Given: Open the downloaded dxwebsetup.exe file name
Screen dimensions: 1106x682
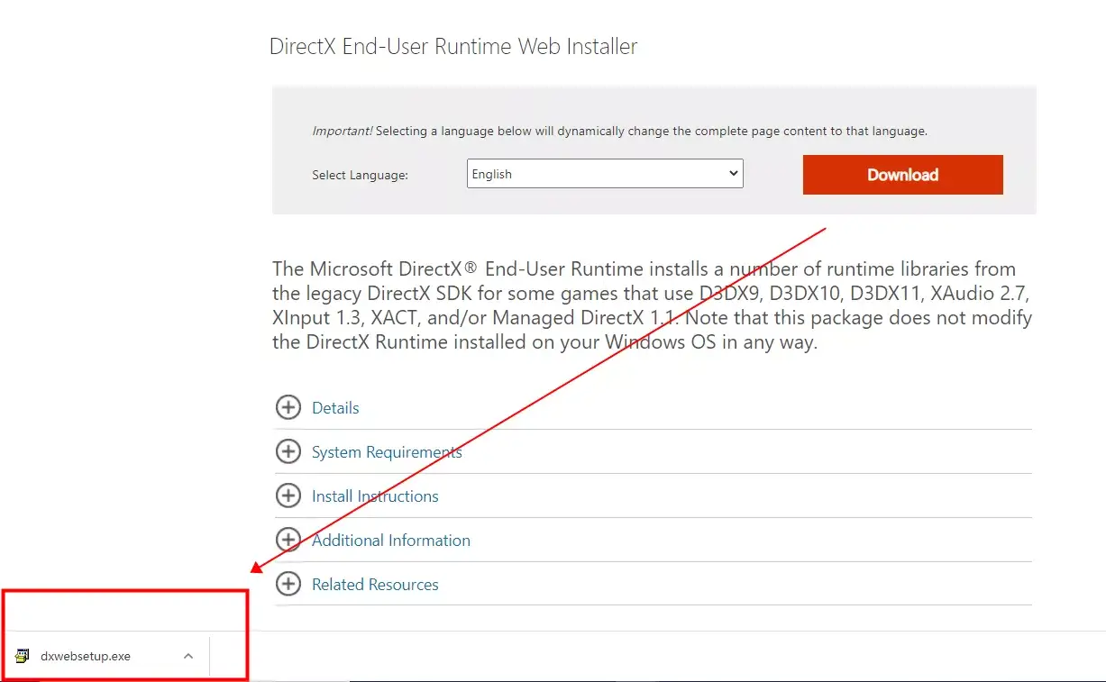Looking at the screenshot, I should (86, 656).
